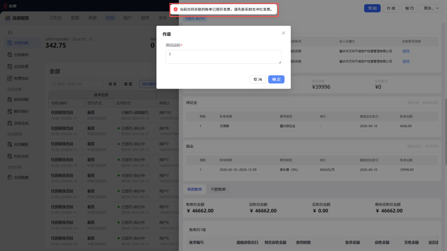Close the 作废 dialog with the X
Screen dimensions: 447x251
coord(284,33)
